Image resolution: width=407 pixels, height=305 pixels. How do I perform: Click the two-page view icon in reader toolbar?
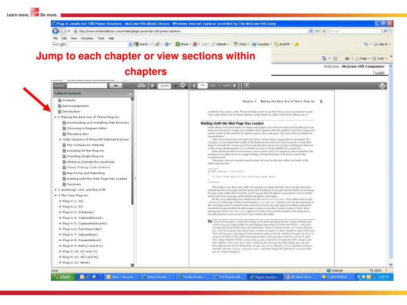click(141, 86)
